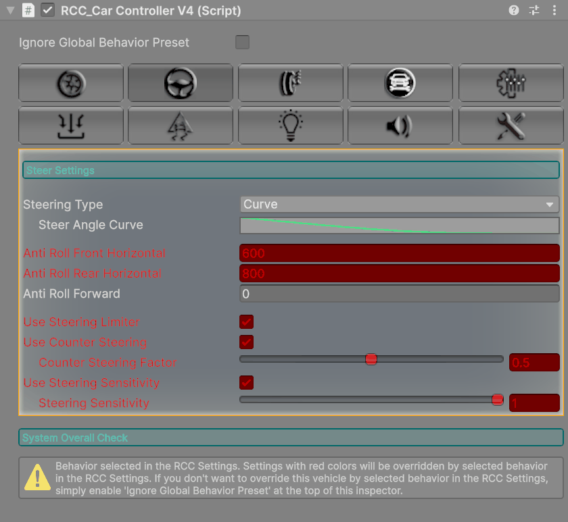Open component preset sliders icon

point(534,10)
